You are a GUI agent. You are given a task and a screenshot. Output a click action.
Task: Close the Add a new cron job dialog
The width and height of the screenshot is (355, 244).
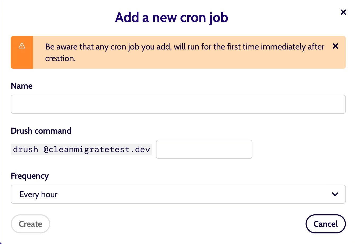pyautogui.click(x=343, y=12)
